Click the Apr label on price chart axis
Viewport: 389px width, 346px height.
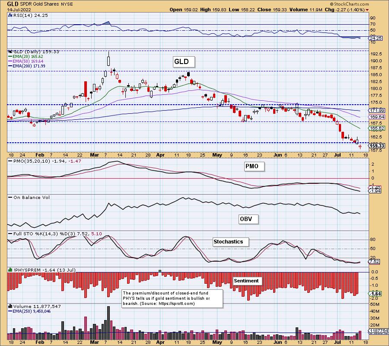coord(160,155)
